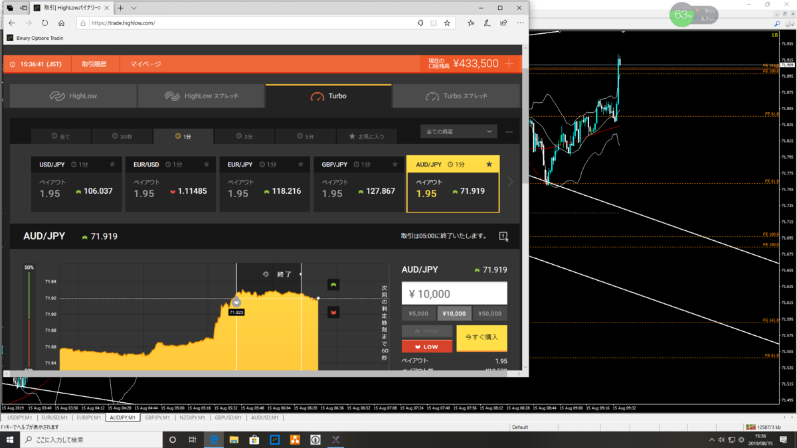Image resolution: width=797 pixels, height=448 pixels.
Task: Open the 全ての資産 asset filter dropdown
Action: [x=459, y=131]
